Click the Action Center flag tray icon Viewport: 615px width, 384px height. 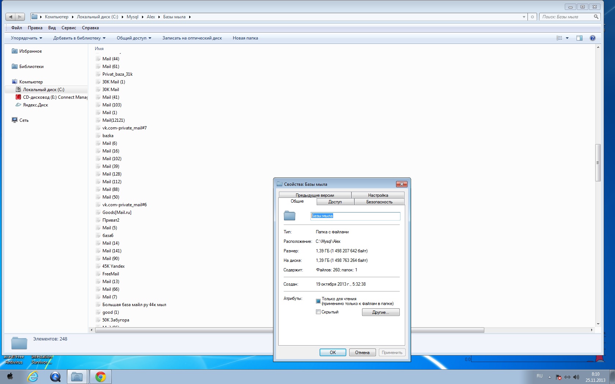tap(559, 377)
